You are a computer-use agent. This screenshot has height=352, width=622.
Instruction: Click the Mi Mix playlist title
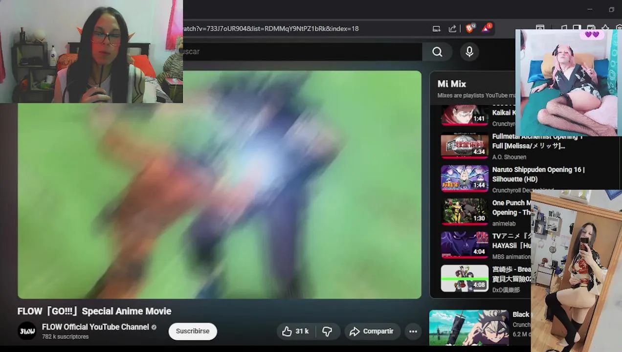(x=452, y=84)
